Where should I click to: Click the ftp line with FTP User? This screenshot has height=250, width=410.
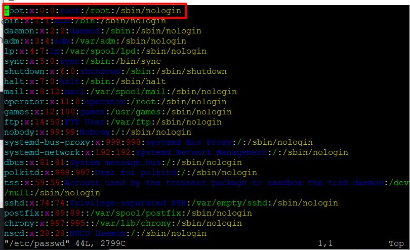coord(113,122)
